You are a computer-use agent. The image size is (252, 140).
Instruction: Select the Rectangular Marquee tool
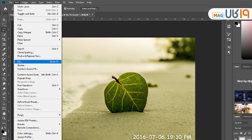4,24
